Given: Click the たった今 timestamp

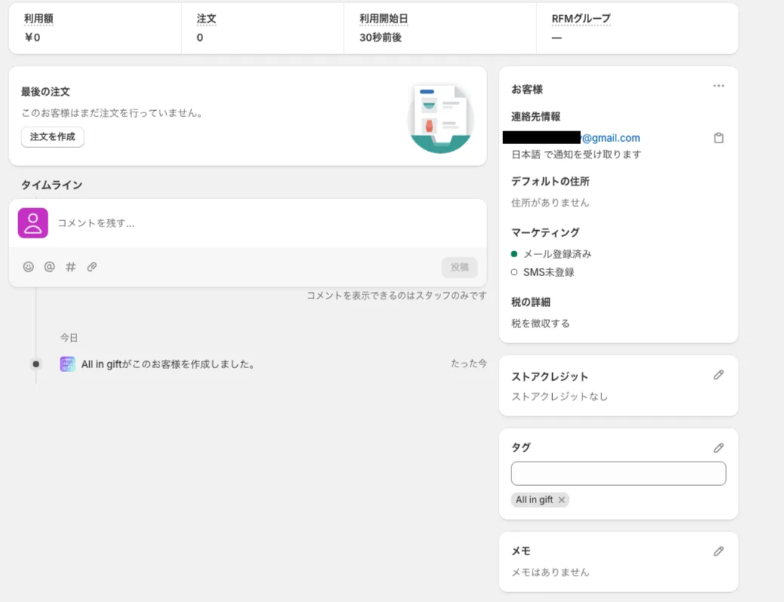Looking at the screenshot, I should pos(468,363).
